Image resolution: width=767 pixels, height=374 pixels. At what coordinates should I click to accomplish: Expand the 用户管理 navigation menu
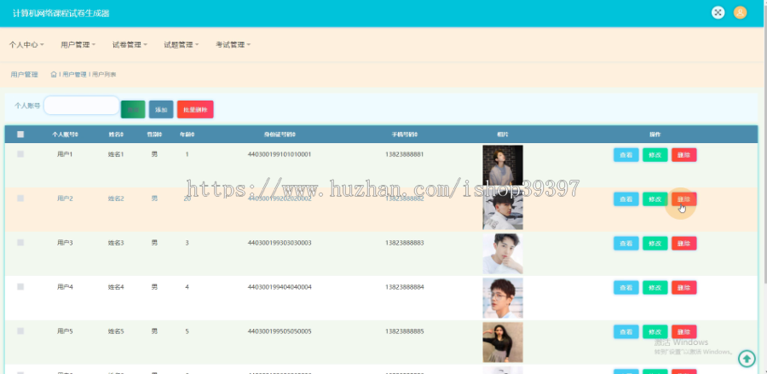pyautogui.click(x=78, y=44)
